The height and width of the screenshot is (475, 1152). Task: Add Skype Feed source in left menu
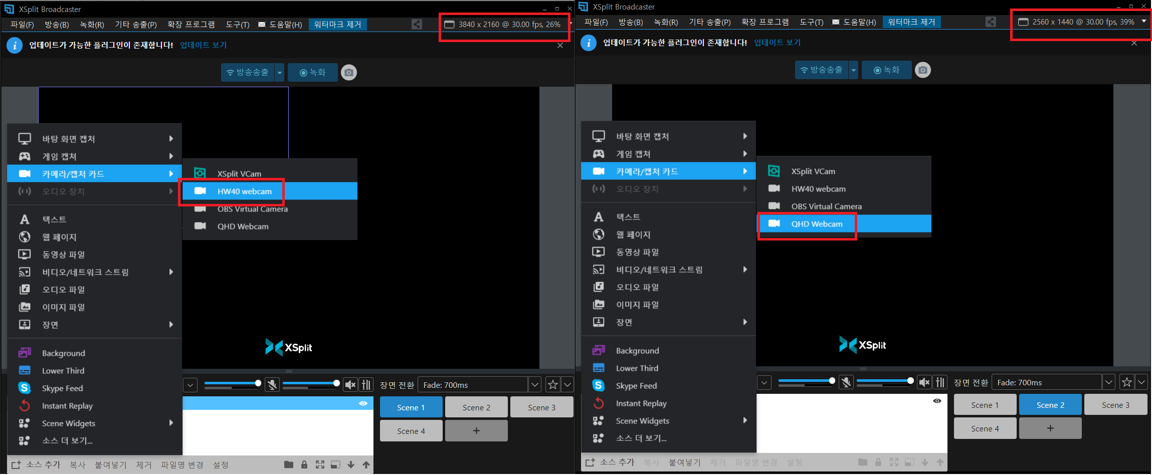coord(95,388)
